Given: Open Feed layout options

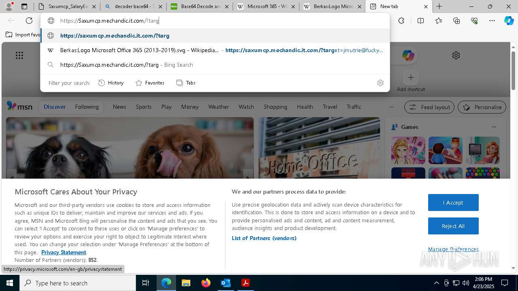Looking at the screenshot, I should click(429, 107).
